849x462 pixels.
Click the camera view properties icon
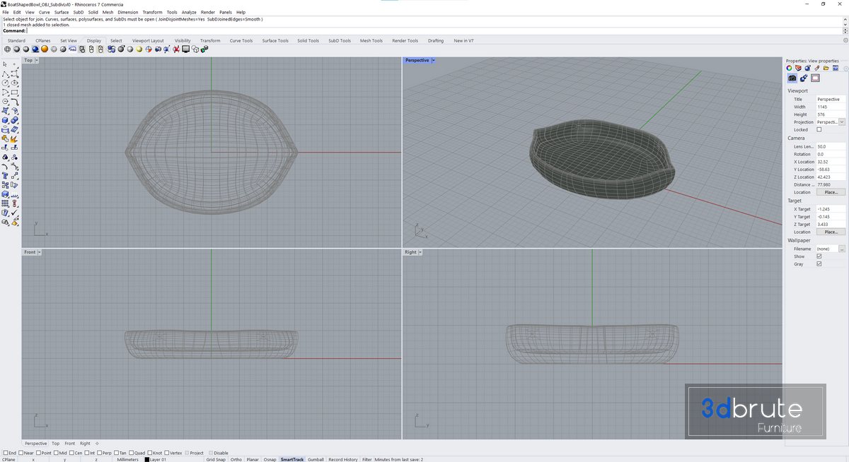point(792,78)
